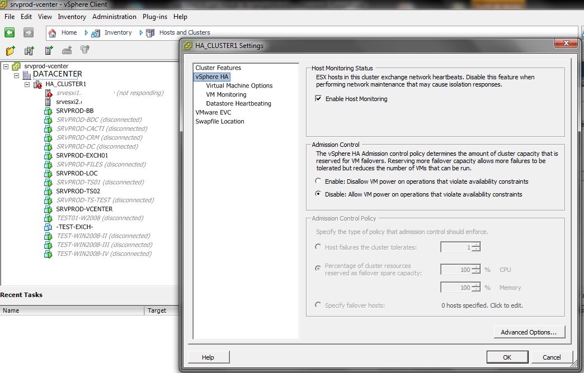Image resolution: width=584 pixels, height=373 pixels.
Task: Collapse the DATACENTER tree node
Action: pyautogui.click(x=16, y=75)
